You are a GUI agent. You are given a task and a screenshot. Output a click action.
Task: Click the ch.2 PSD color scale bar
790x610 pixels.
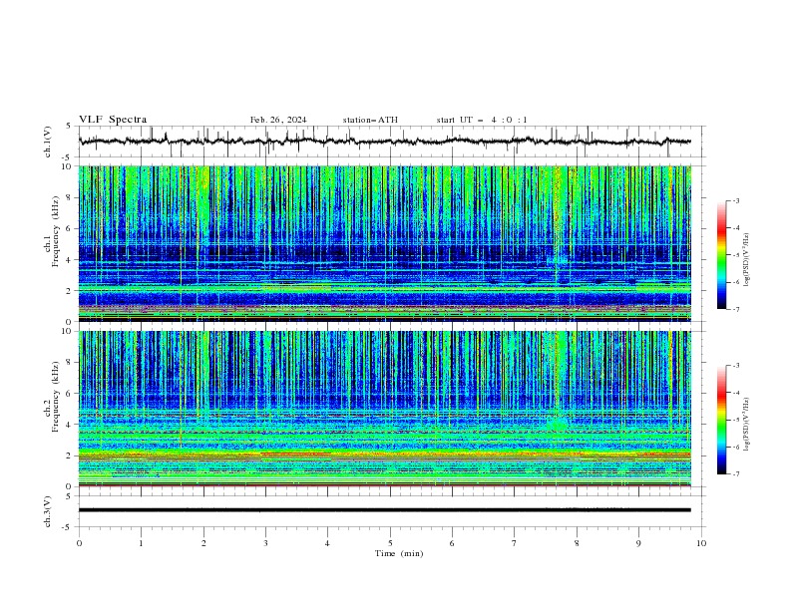[x=722, y=420]
